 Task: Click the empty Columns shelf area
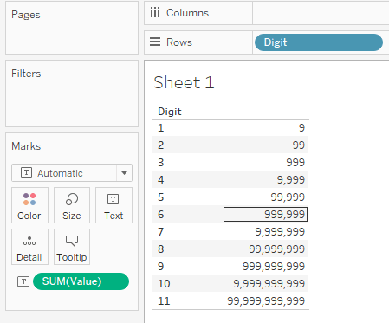321,13
